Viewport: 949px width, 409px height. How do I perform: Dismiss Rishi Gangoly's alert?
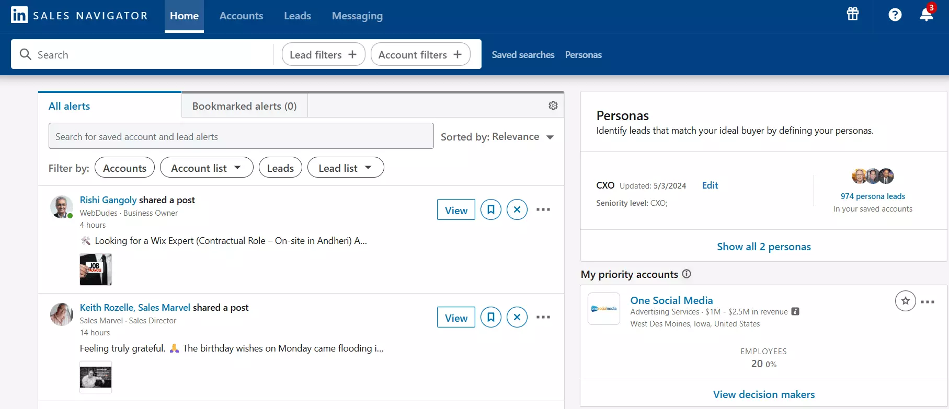tap(517, 209)
